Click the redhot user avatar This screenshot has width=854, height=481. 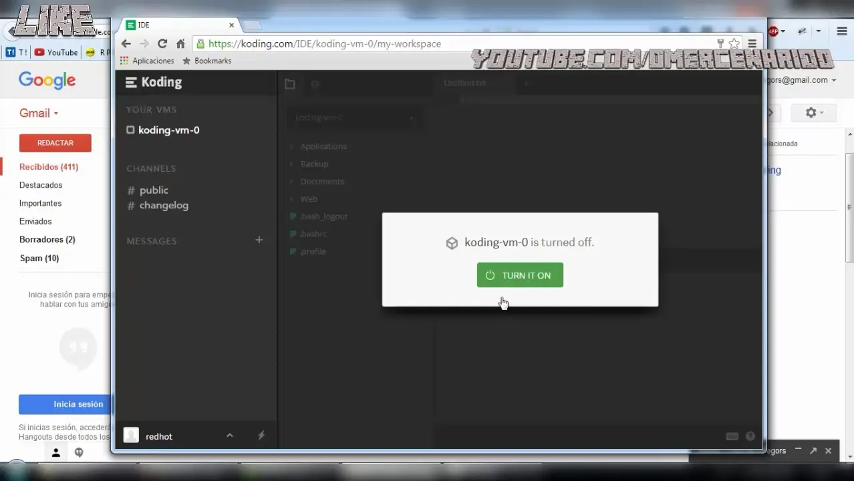click(132, 436)
